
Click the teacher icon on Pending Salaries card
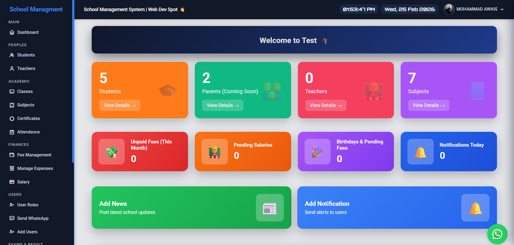click(215, 152)
